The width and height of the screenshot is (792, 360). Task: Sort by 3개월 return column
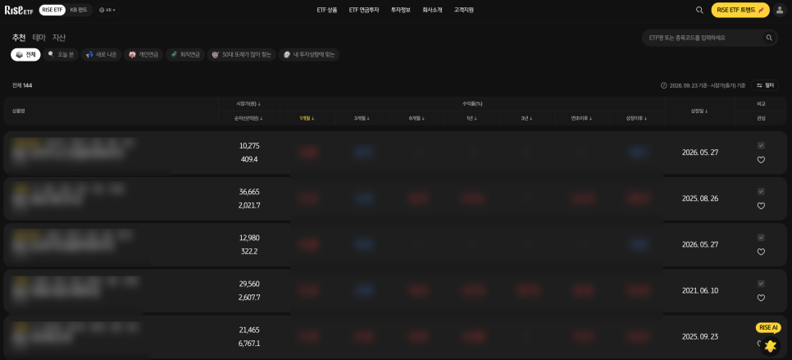362,118
